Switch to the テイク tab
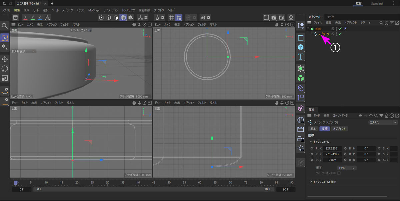The image size is (400, 201). click(331, 17)
